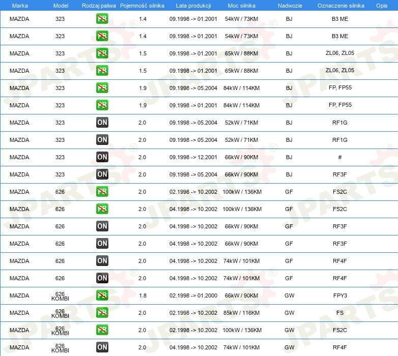This screenshot has width=398, height=356.
Task: Select the '85kW / 116KM' power cell
Action: click(x=241, y=313)
